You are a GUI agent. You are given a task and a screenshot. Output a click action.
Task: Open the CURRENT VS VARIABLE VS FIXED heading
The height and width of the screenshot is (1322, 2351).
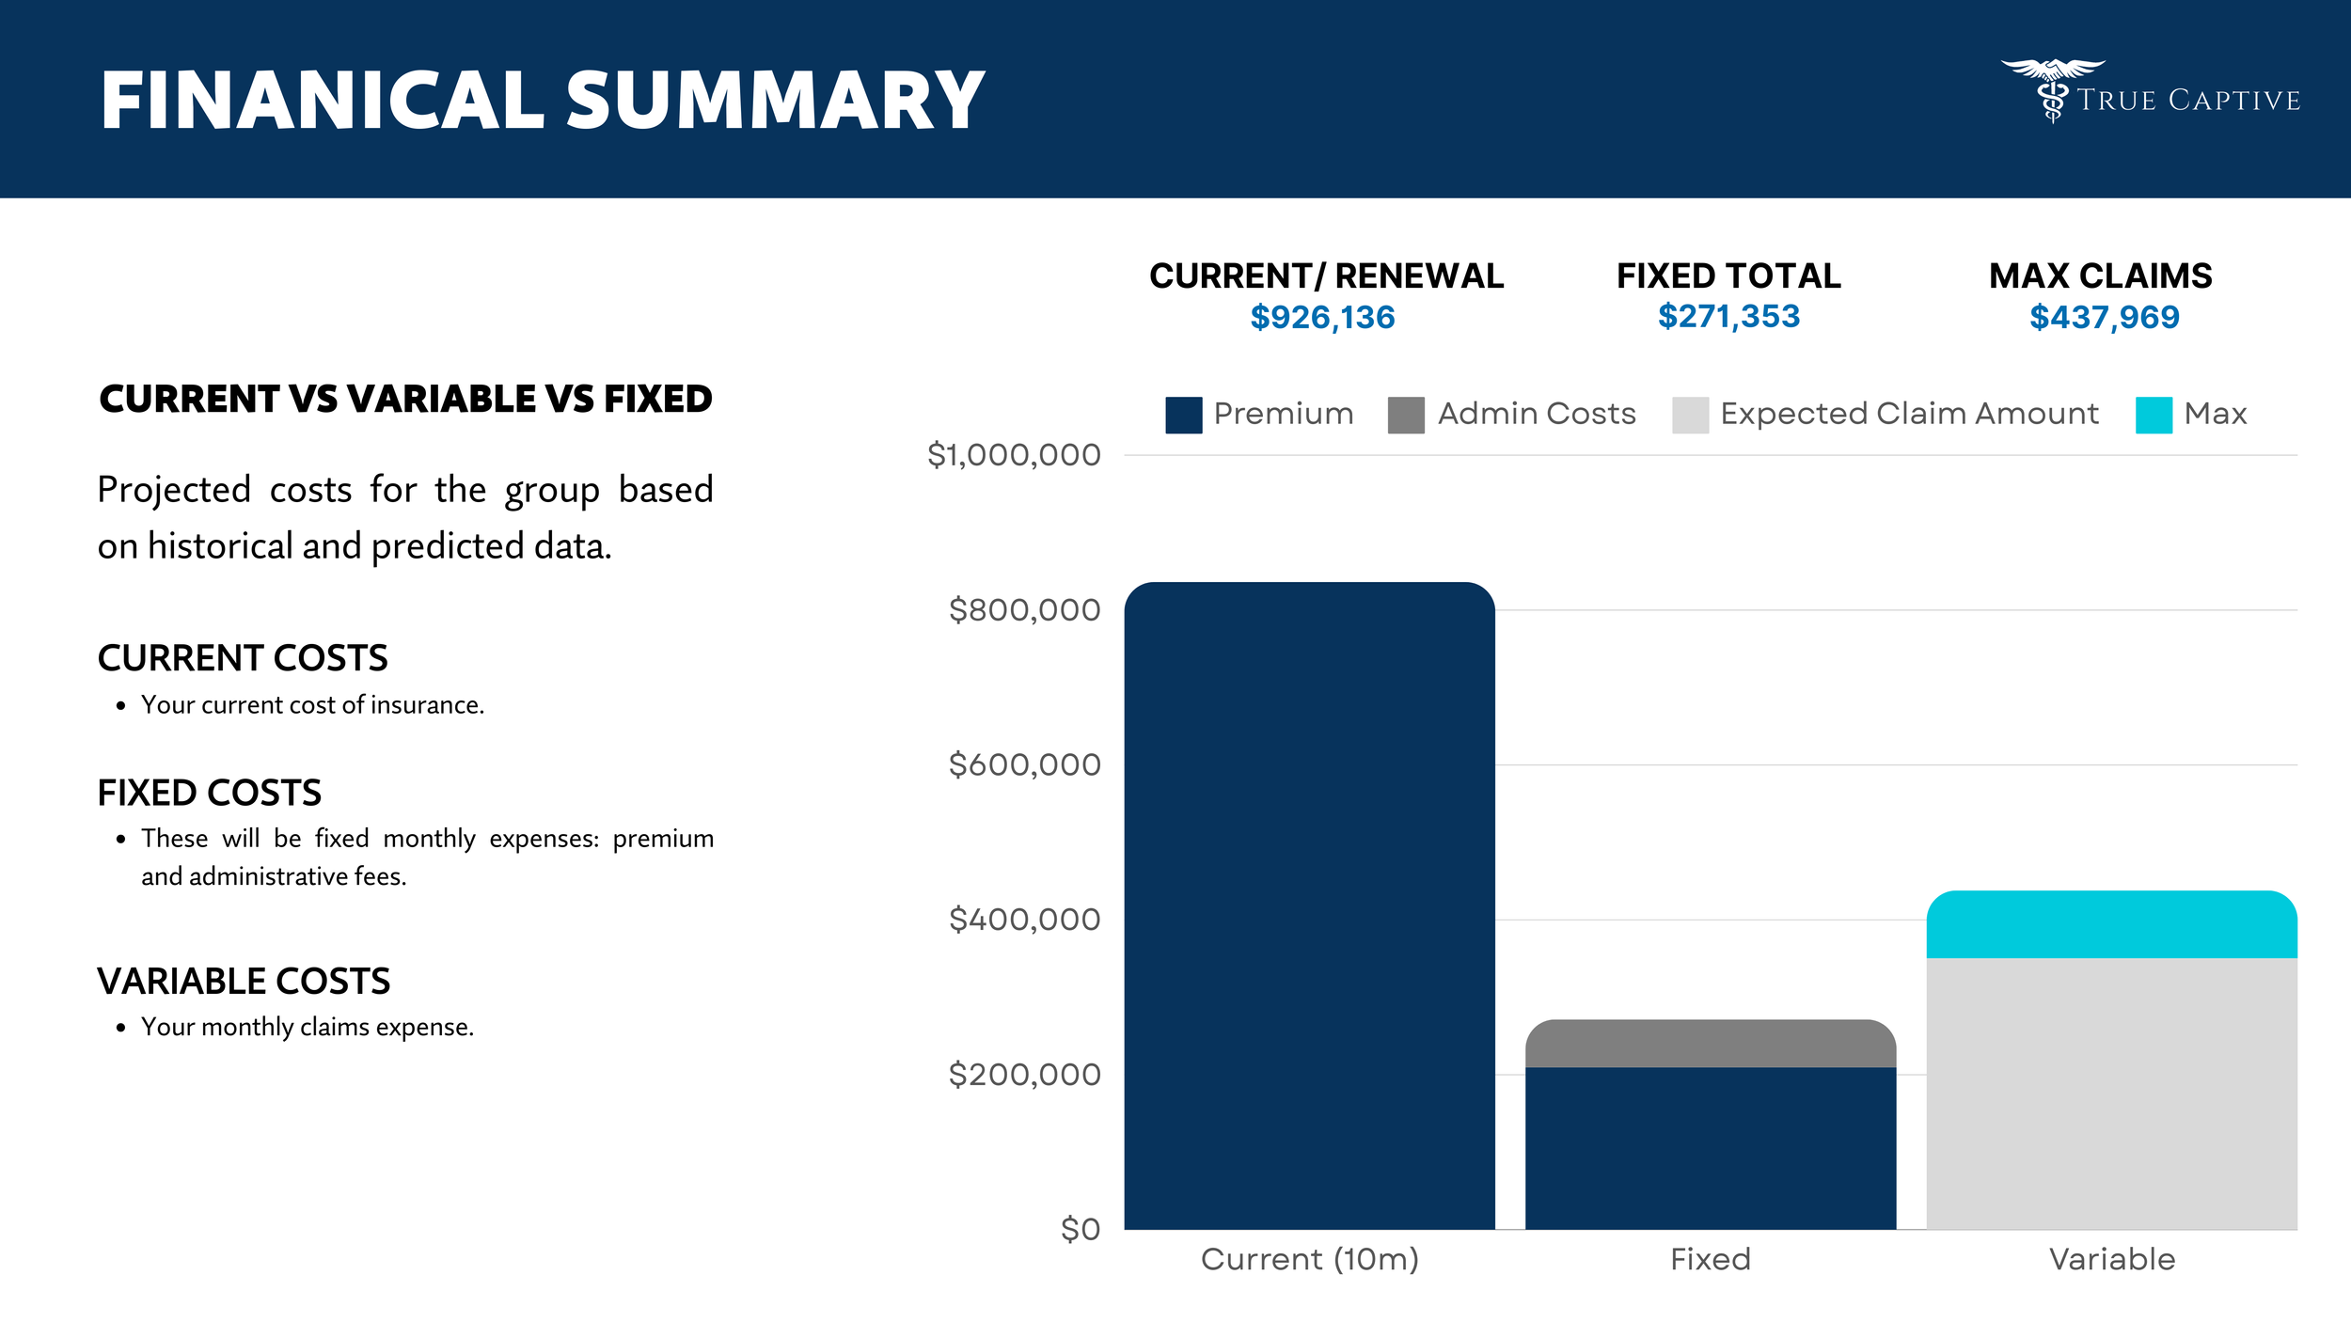(404, 397)
